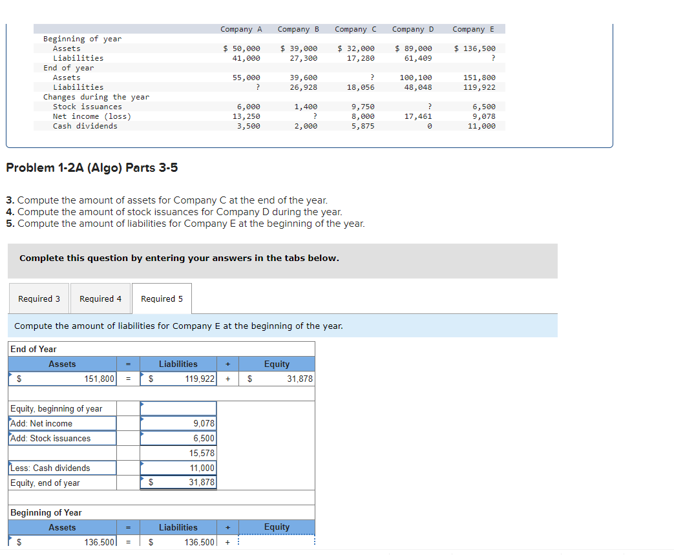Viewport: 674px width, 555px height.
Task: Switch to the Required 3 tab
Action: 39,298
